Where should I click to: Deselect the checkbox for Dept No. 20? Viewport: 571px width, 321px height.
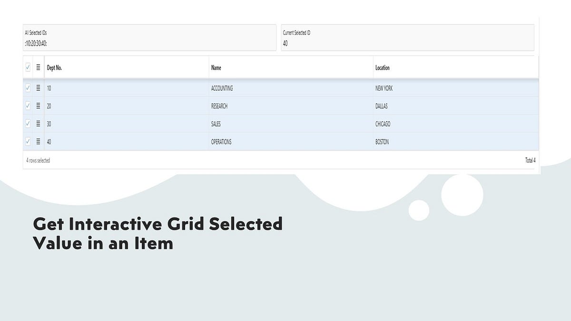pyautogui.click(x=27, y=106)
